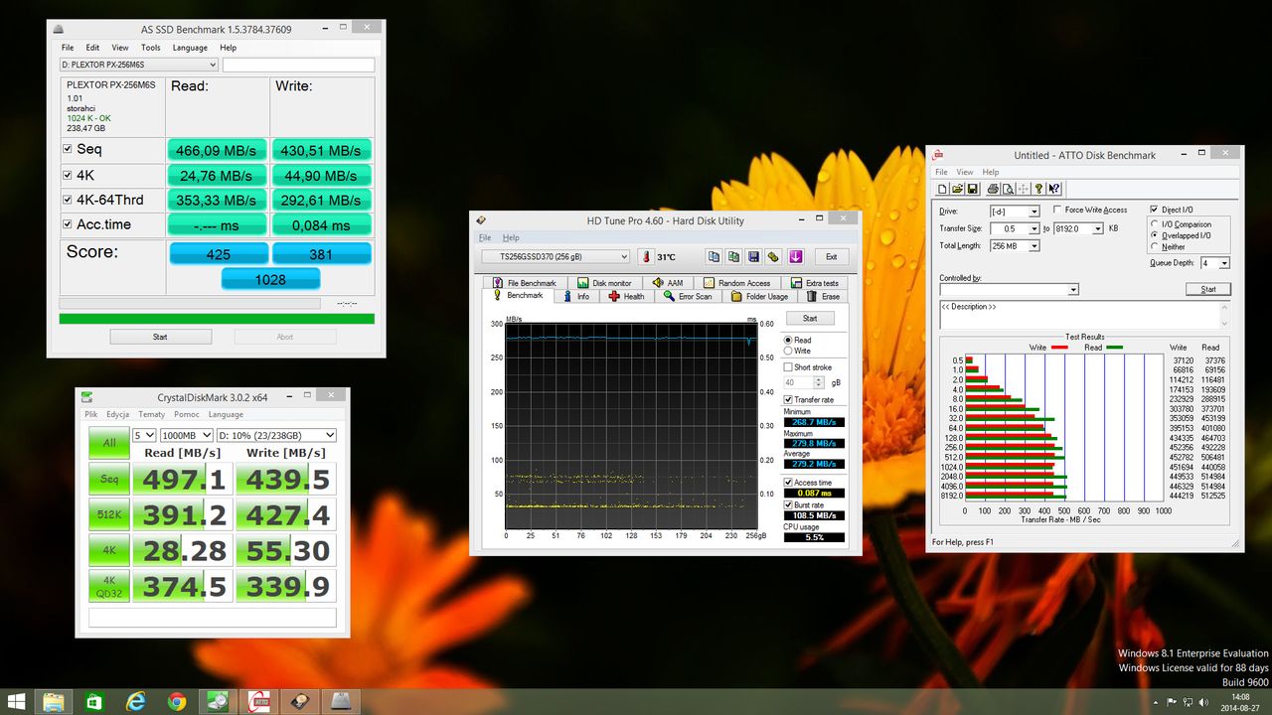Click the Action Center flag in system tray
Screen dimensions: 1272x715
click(1171, 701)
